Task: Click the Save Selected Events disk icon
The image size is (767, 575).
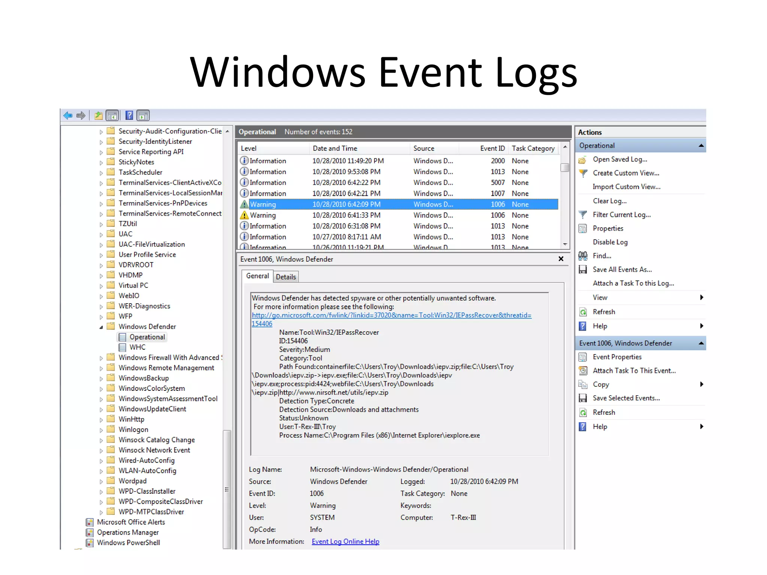Action: coord(583,398)
